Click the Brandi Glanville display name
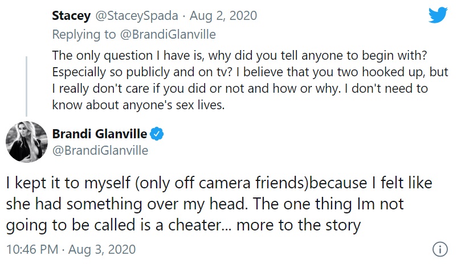The image size is (457, 264). click(100, 134)
